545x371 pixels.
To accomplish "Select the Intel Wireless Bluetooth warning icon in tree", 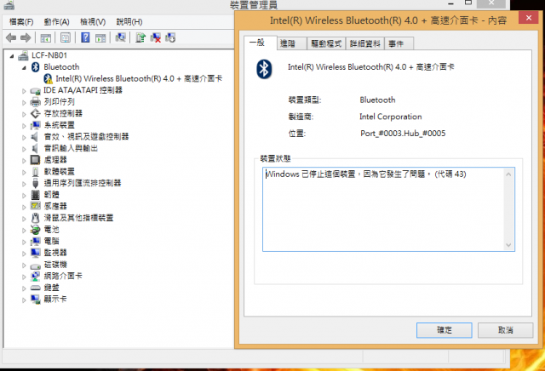I will (48, 79).
